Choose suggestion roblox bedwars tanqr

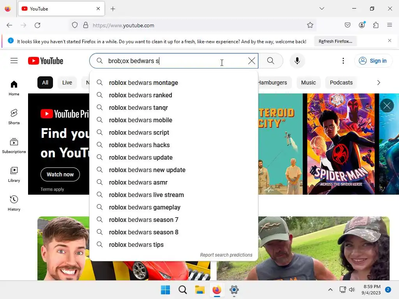[174, 107]
